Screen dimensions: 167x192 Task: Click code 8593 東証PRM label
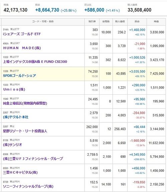[11, 168]
